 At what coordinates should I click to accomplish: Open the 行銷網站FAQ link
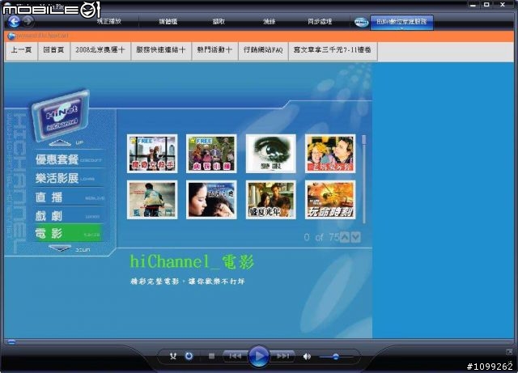click(263, 50)
